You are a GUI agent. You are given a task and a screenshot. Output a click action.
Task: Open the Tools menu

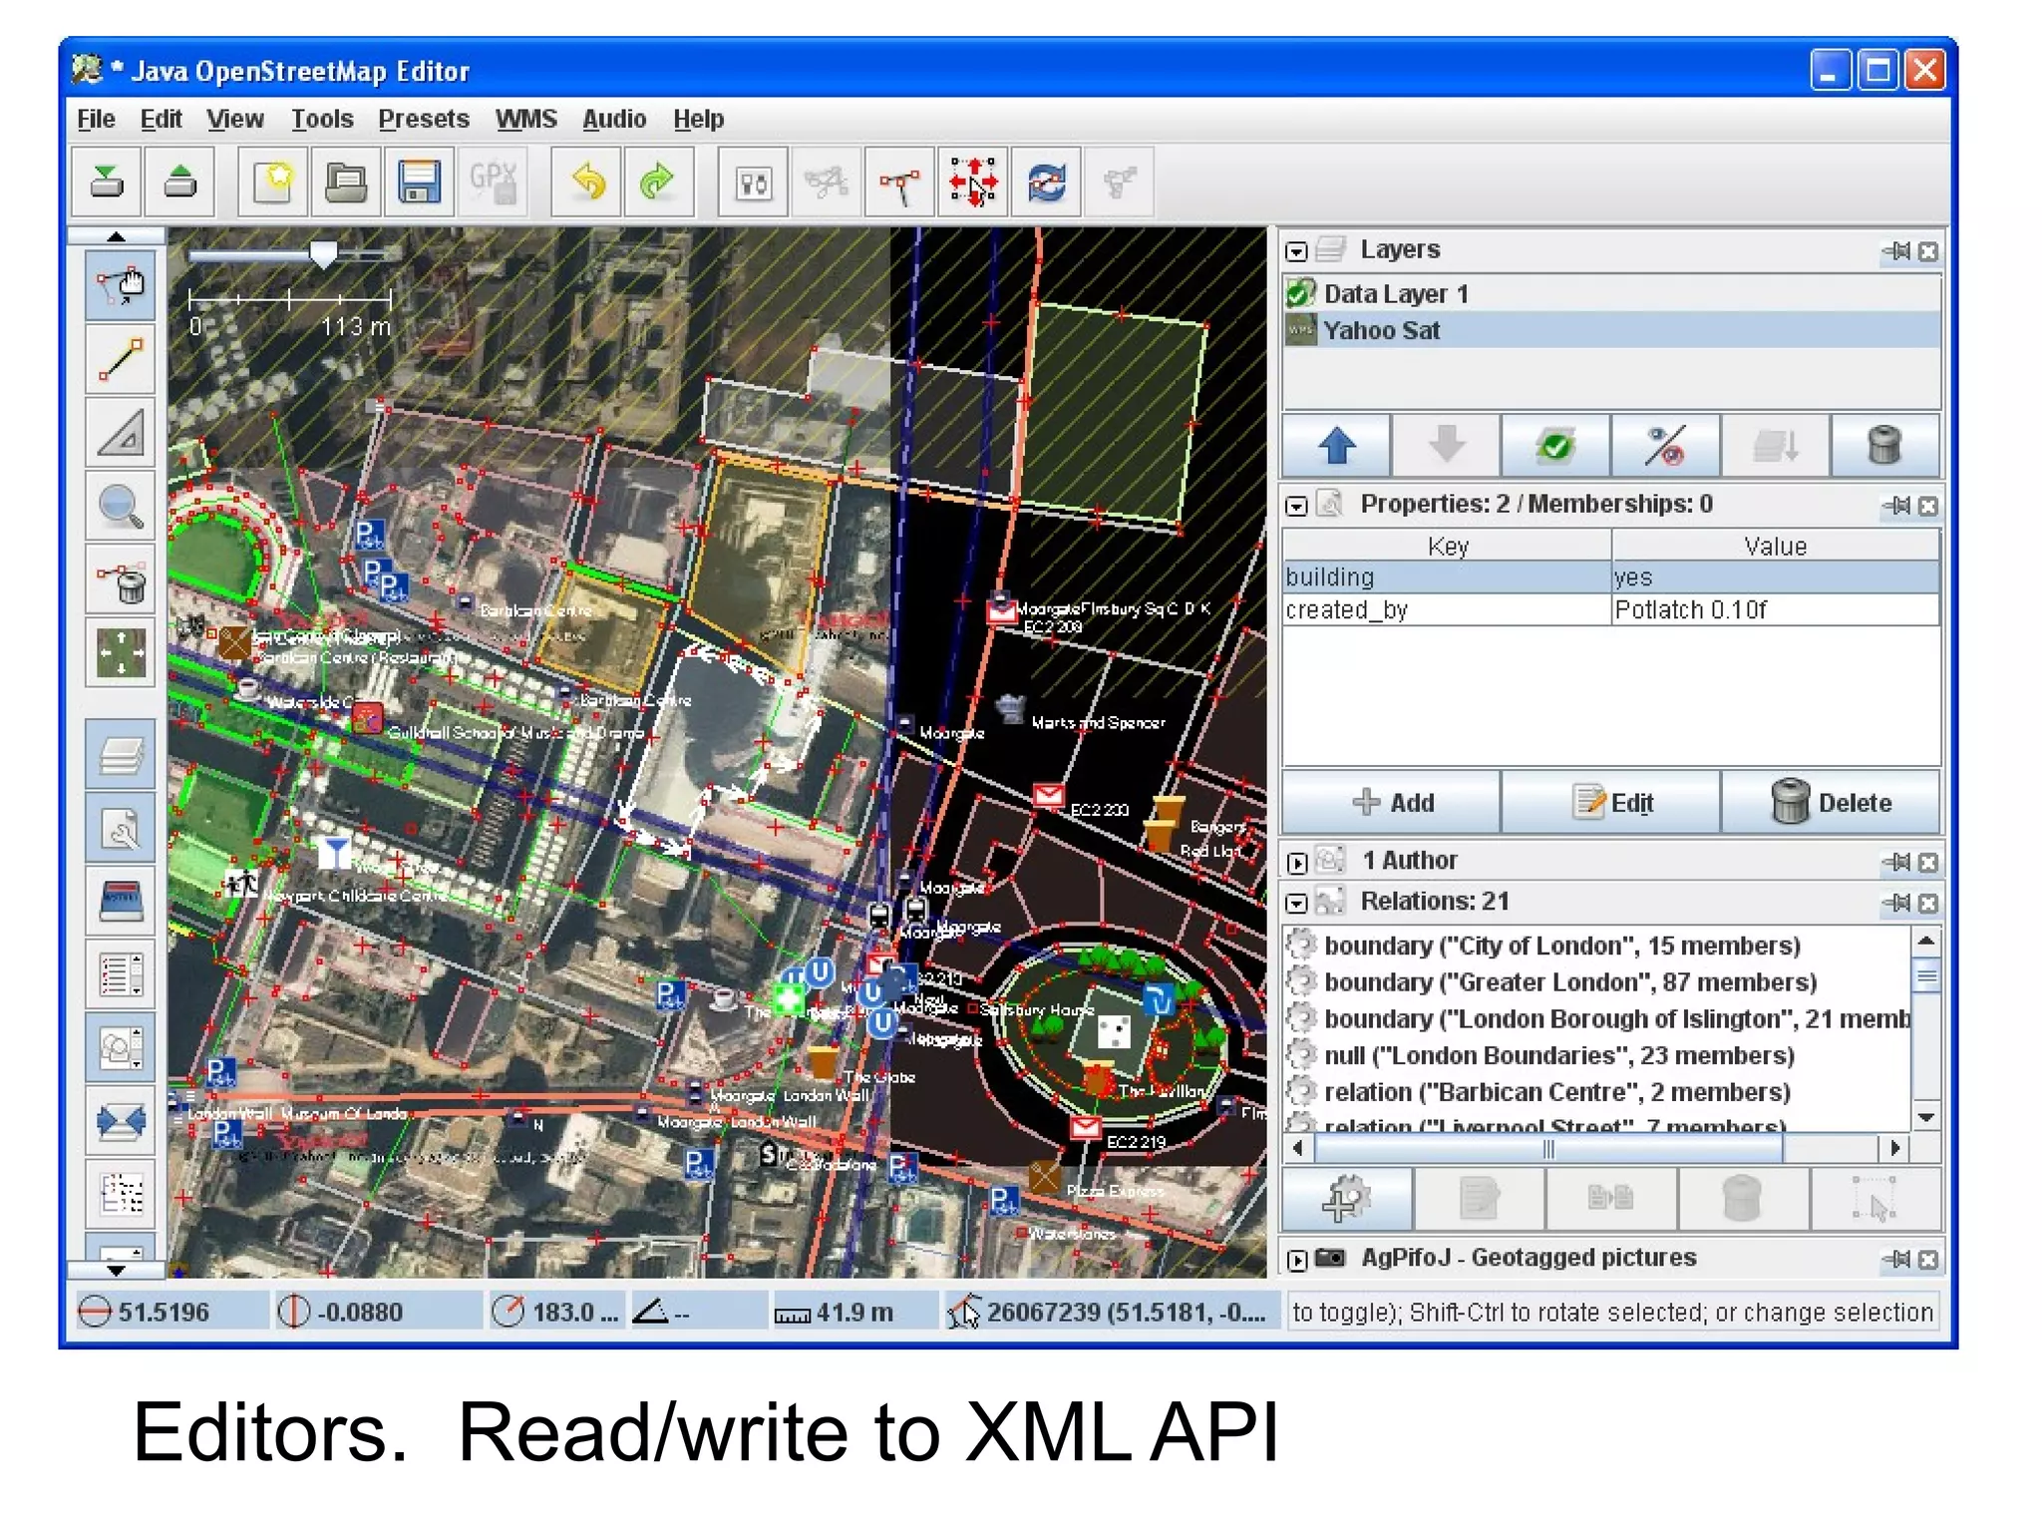(322, 119)
